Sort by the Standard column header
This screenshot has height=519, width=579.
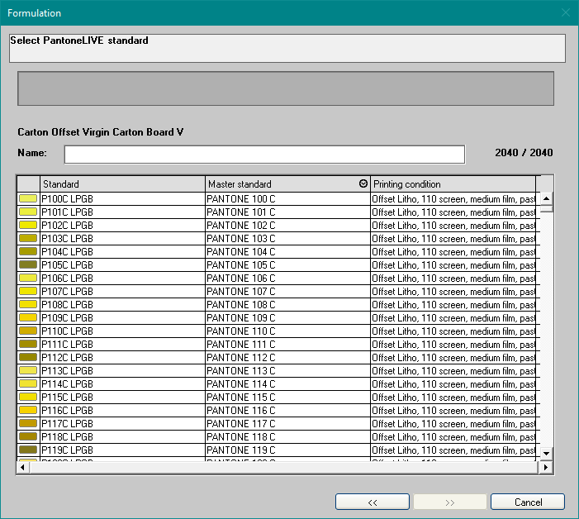122,184
